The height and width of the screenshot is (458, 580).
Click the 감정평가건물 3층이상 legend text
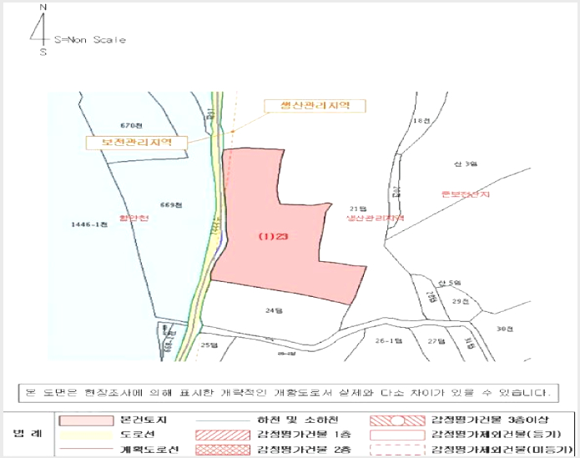(491, 420)
